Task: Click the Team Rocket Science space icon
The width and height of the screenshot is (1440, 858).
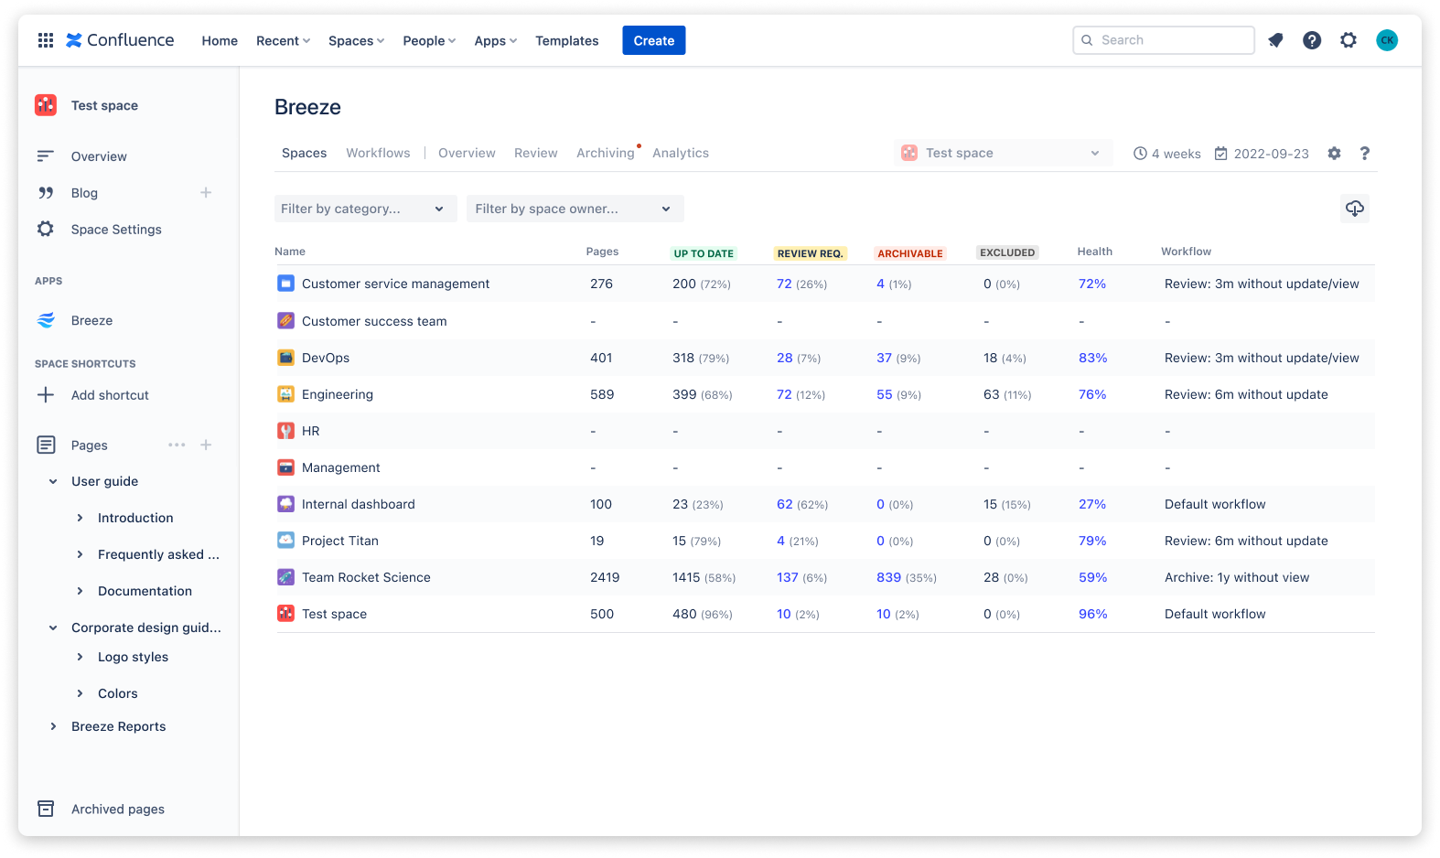Action: (x=285, y=577)
